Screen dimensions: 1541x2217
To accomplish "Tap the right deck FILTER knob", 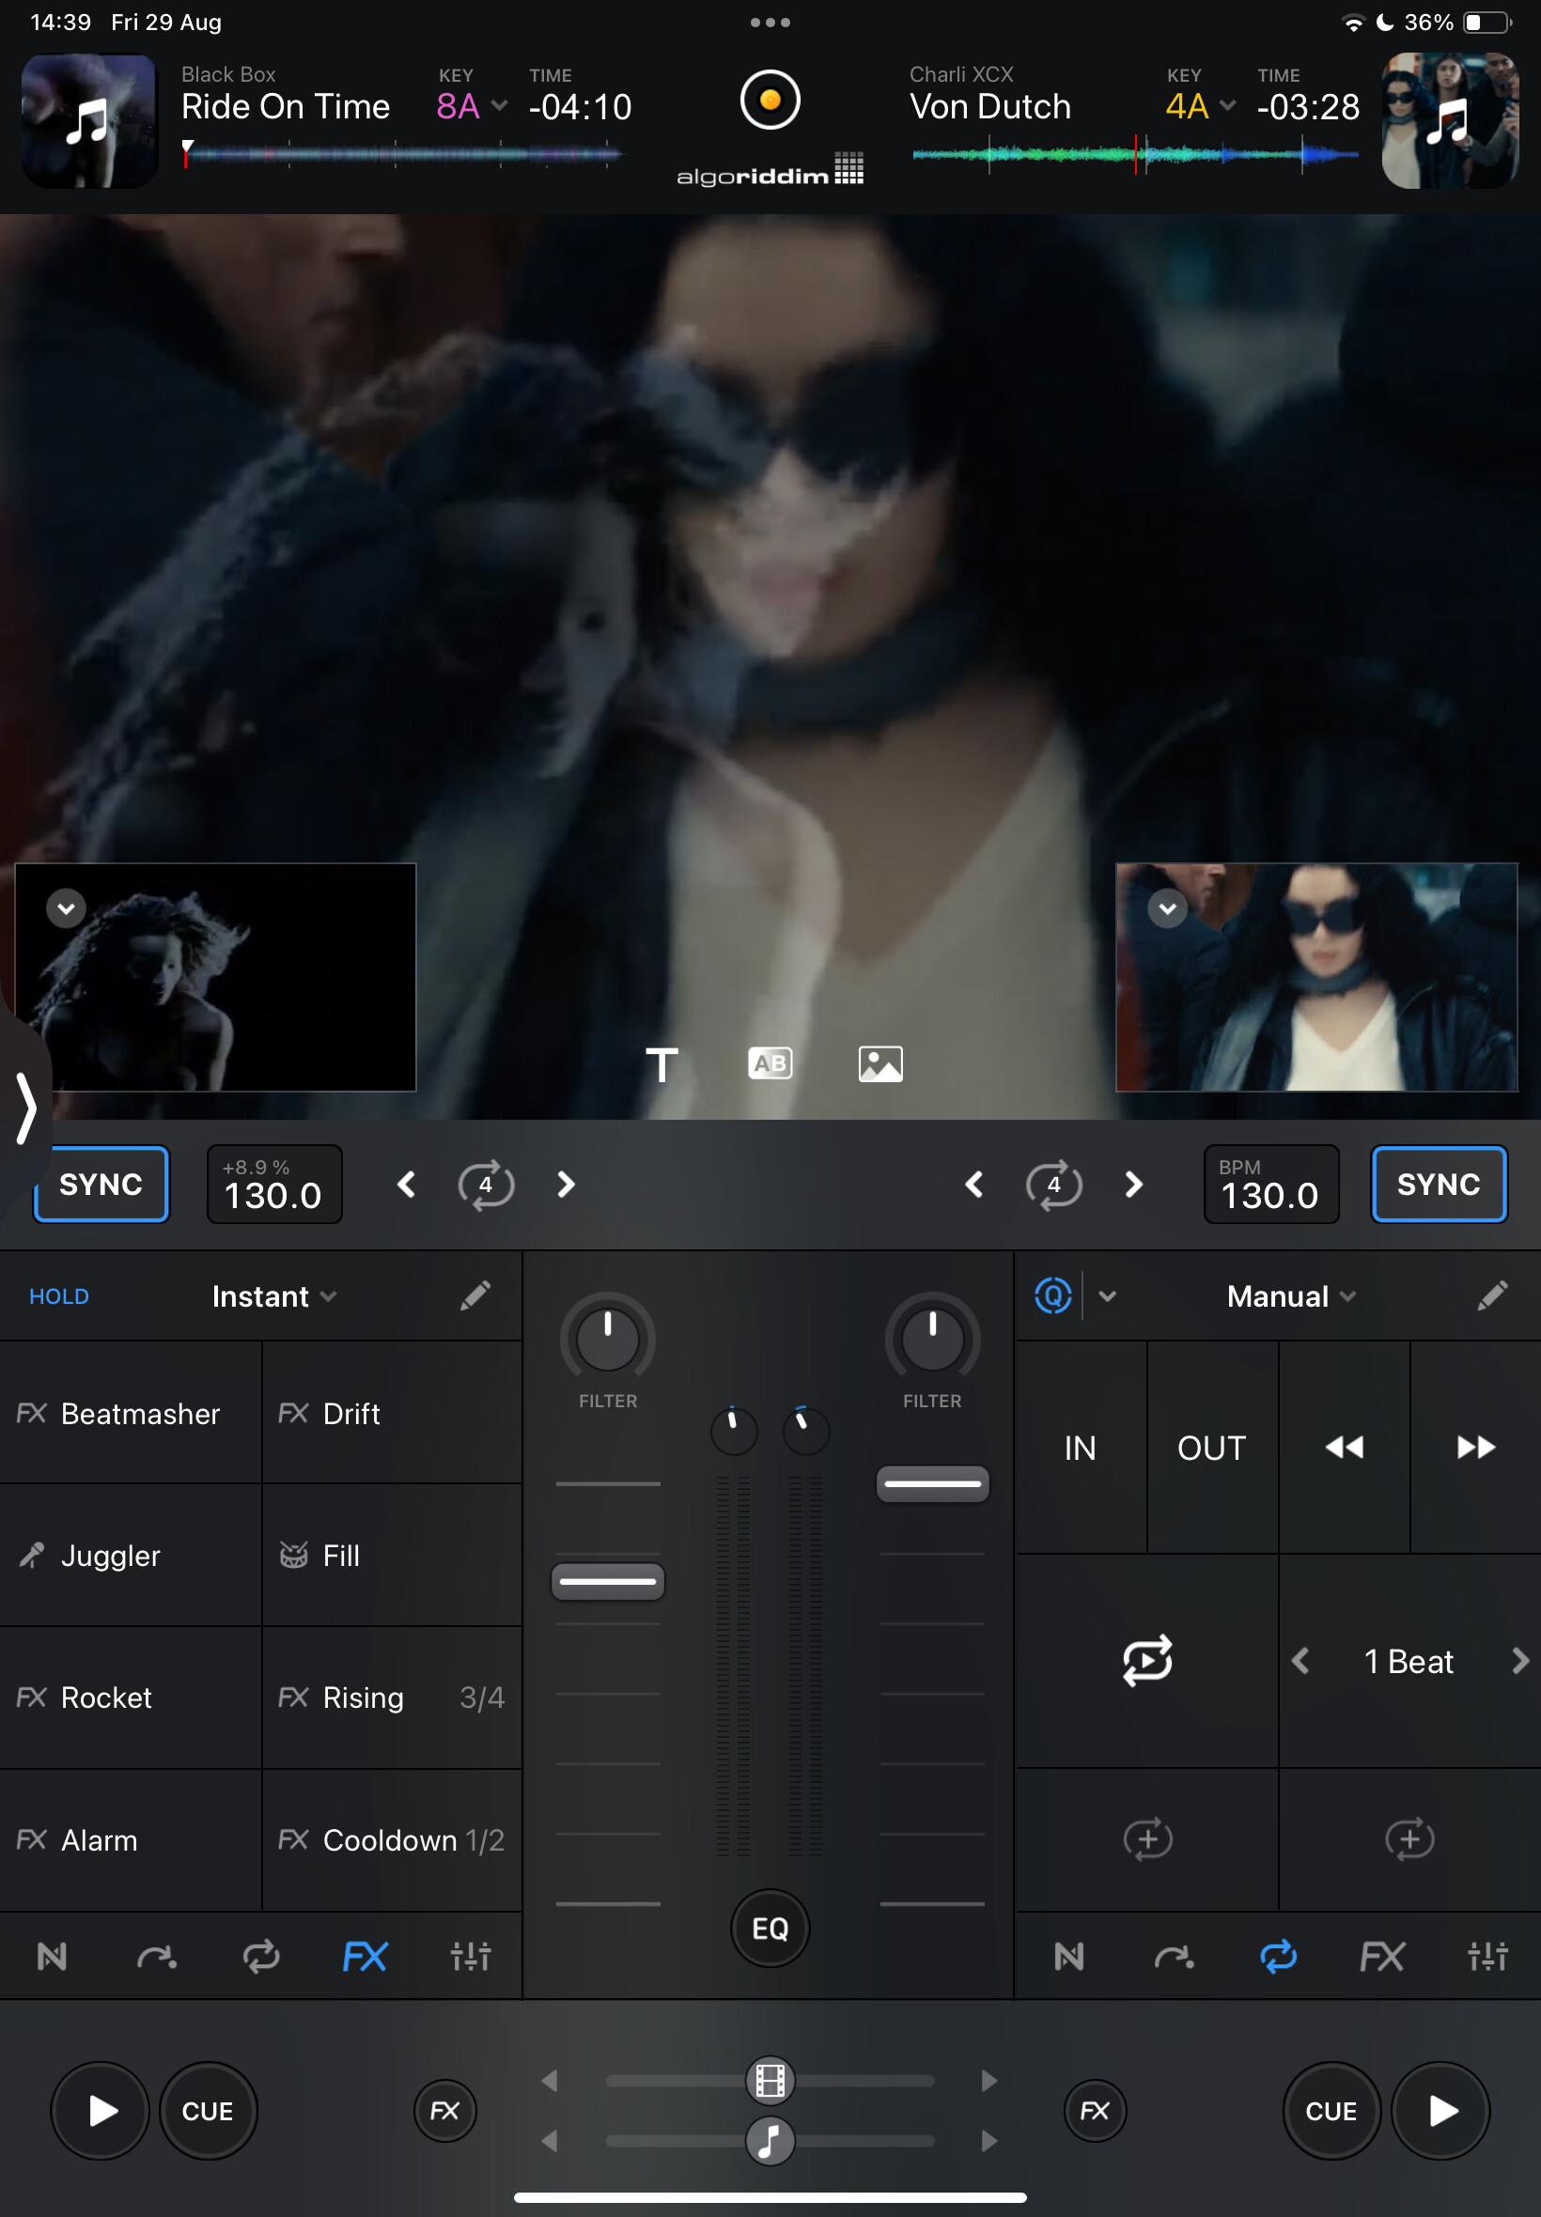I will coord(932,1339).
